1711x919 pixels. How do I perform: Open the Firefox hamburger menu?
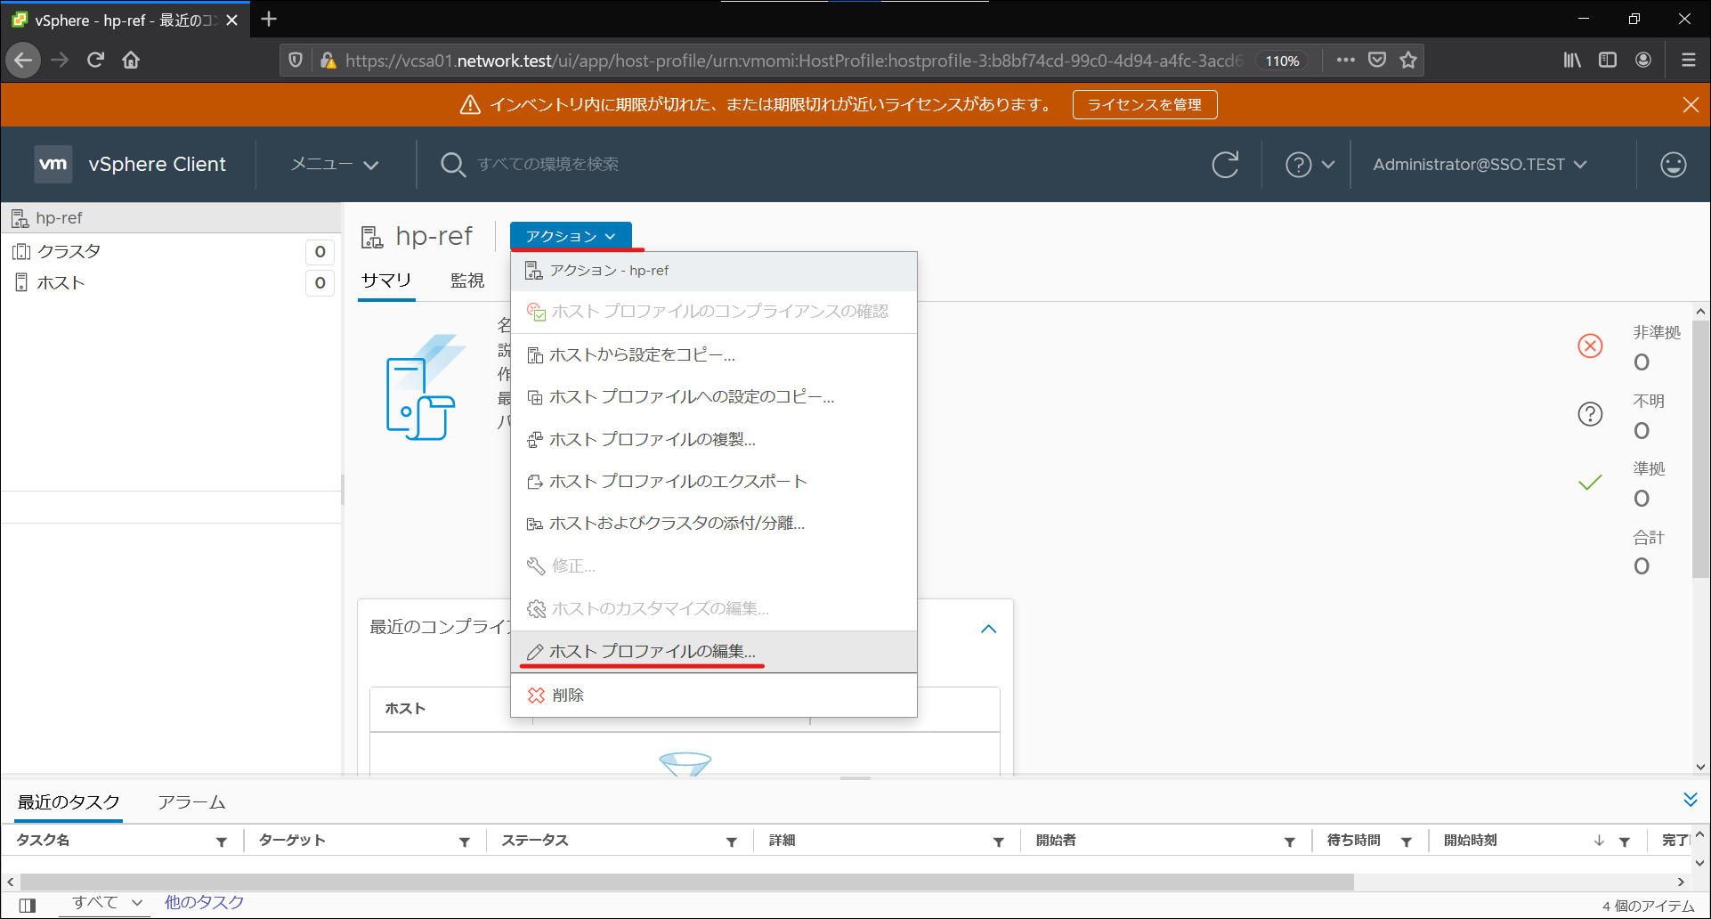1689,60
